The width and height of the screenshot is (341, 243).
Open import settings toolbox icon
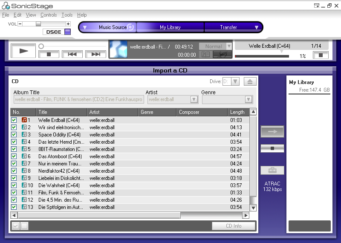click(x=272, y=171)
